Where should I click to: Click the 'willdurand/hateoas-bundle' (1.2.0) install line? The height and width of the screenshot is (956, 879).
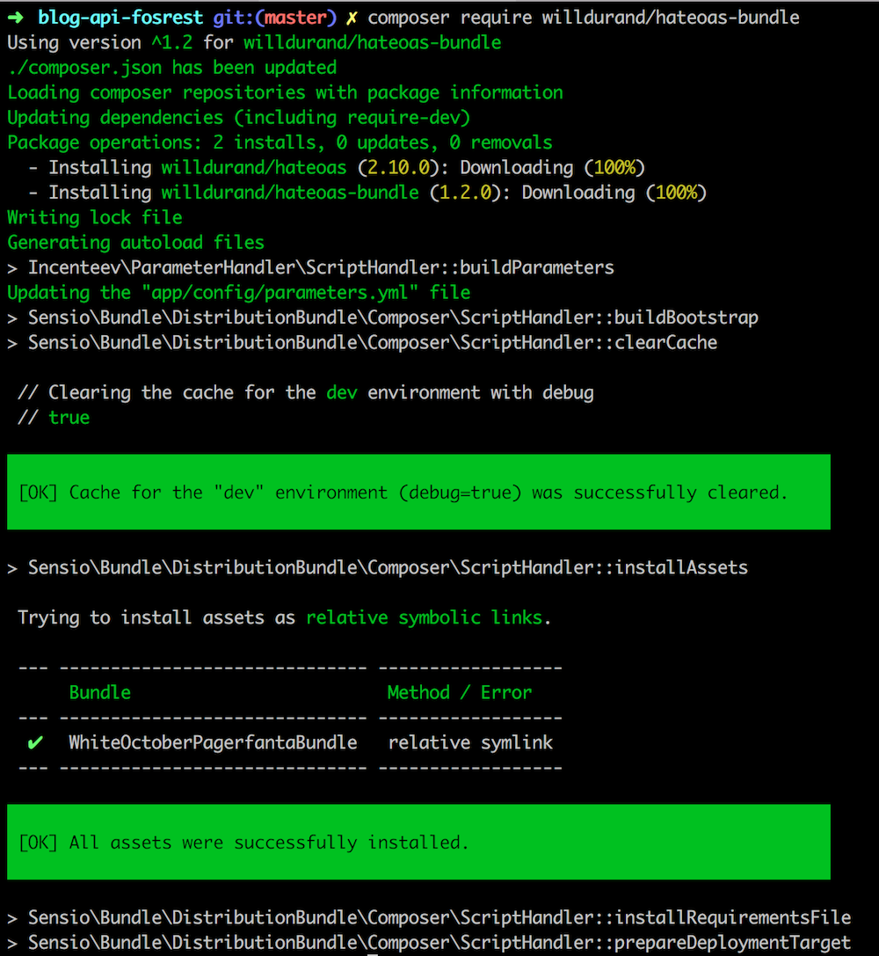367,193
